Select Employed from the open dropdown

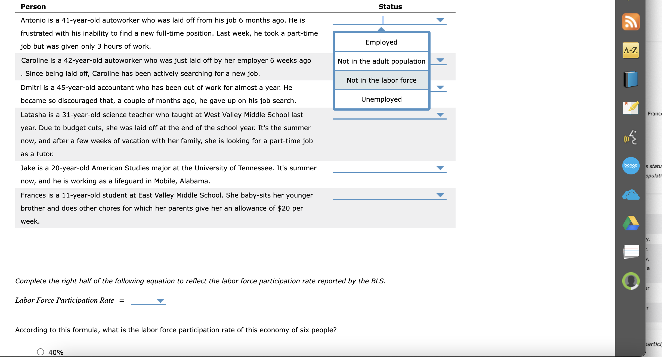(x=381, y=42)
